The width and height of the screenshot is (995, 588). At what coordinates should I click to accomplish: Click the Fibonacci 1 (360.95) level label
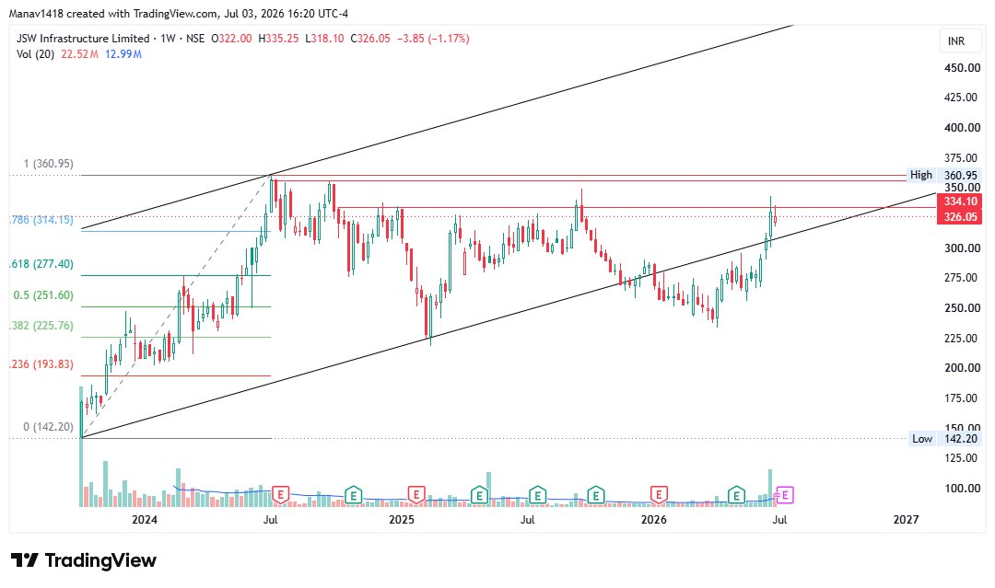[48, 164]
